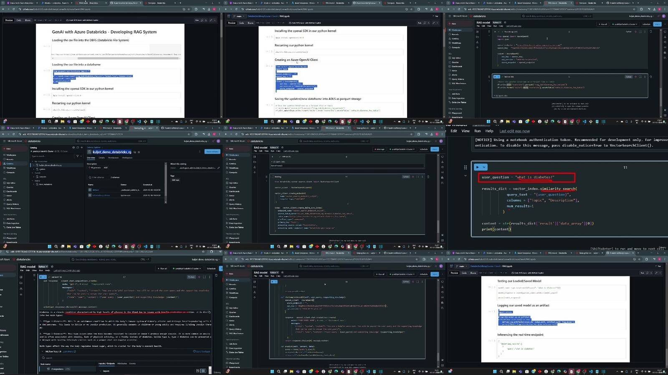Click the Send feedback link
668x375 pixels.
pos(201,351)
